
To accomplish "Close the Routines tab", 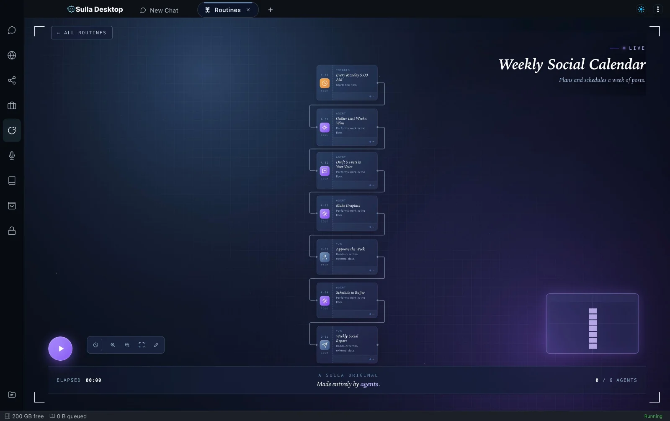I will click(x=248, y=10).
